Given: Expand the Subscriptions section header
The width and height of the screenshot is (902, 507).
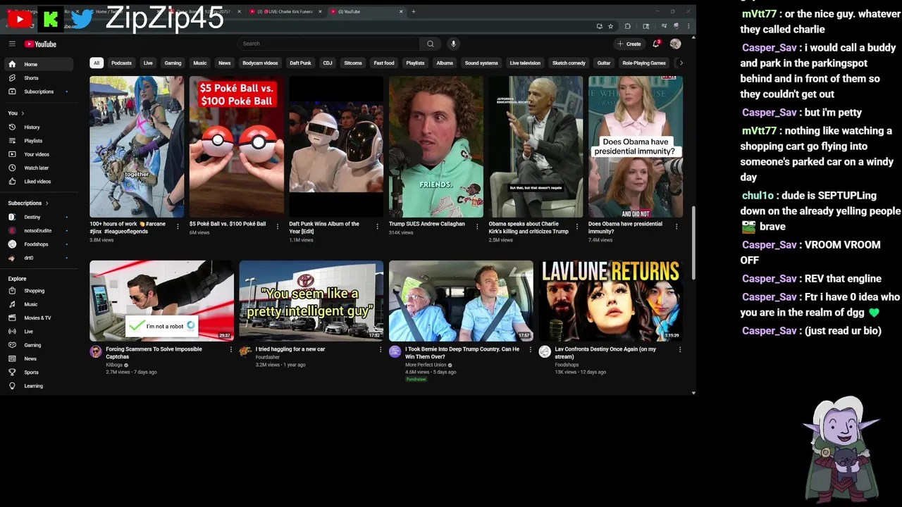Looking at the screenshot, I should tap(28, 204).
